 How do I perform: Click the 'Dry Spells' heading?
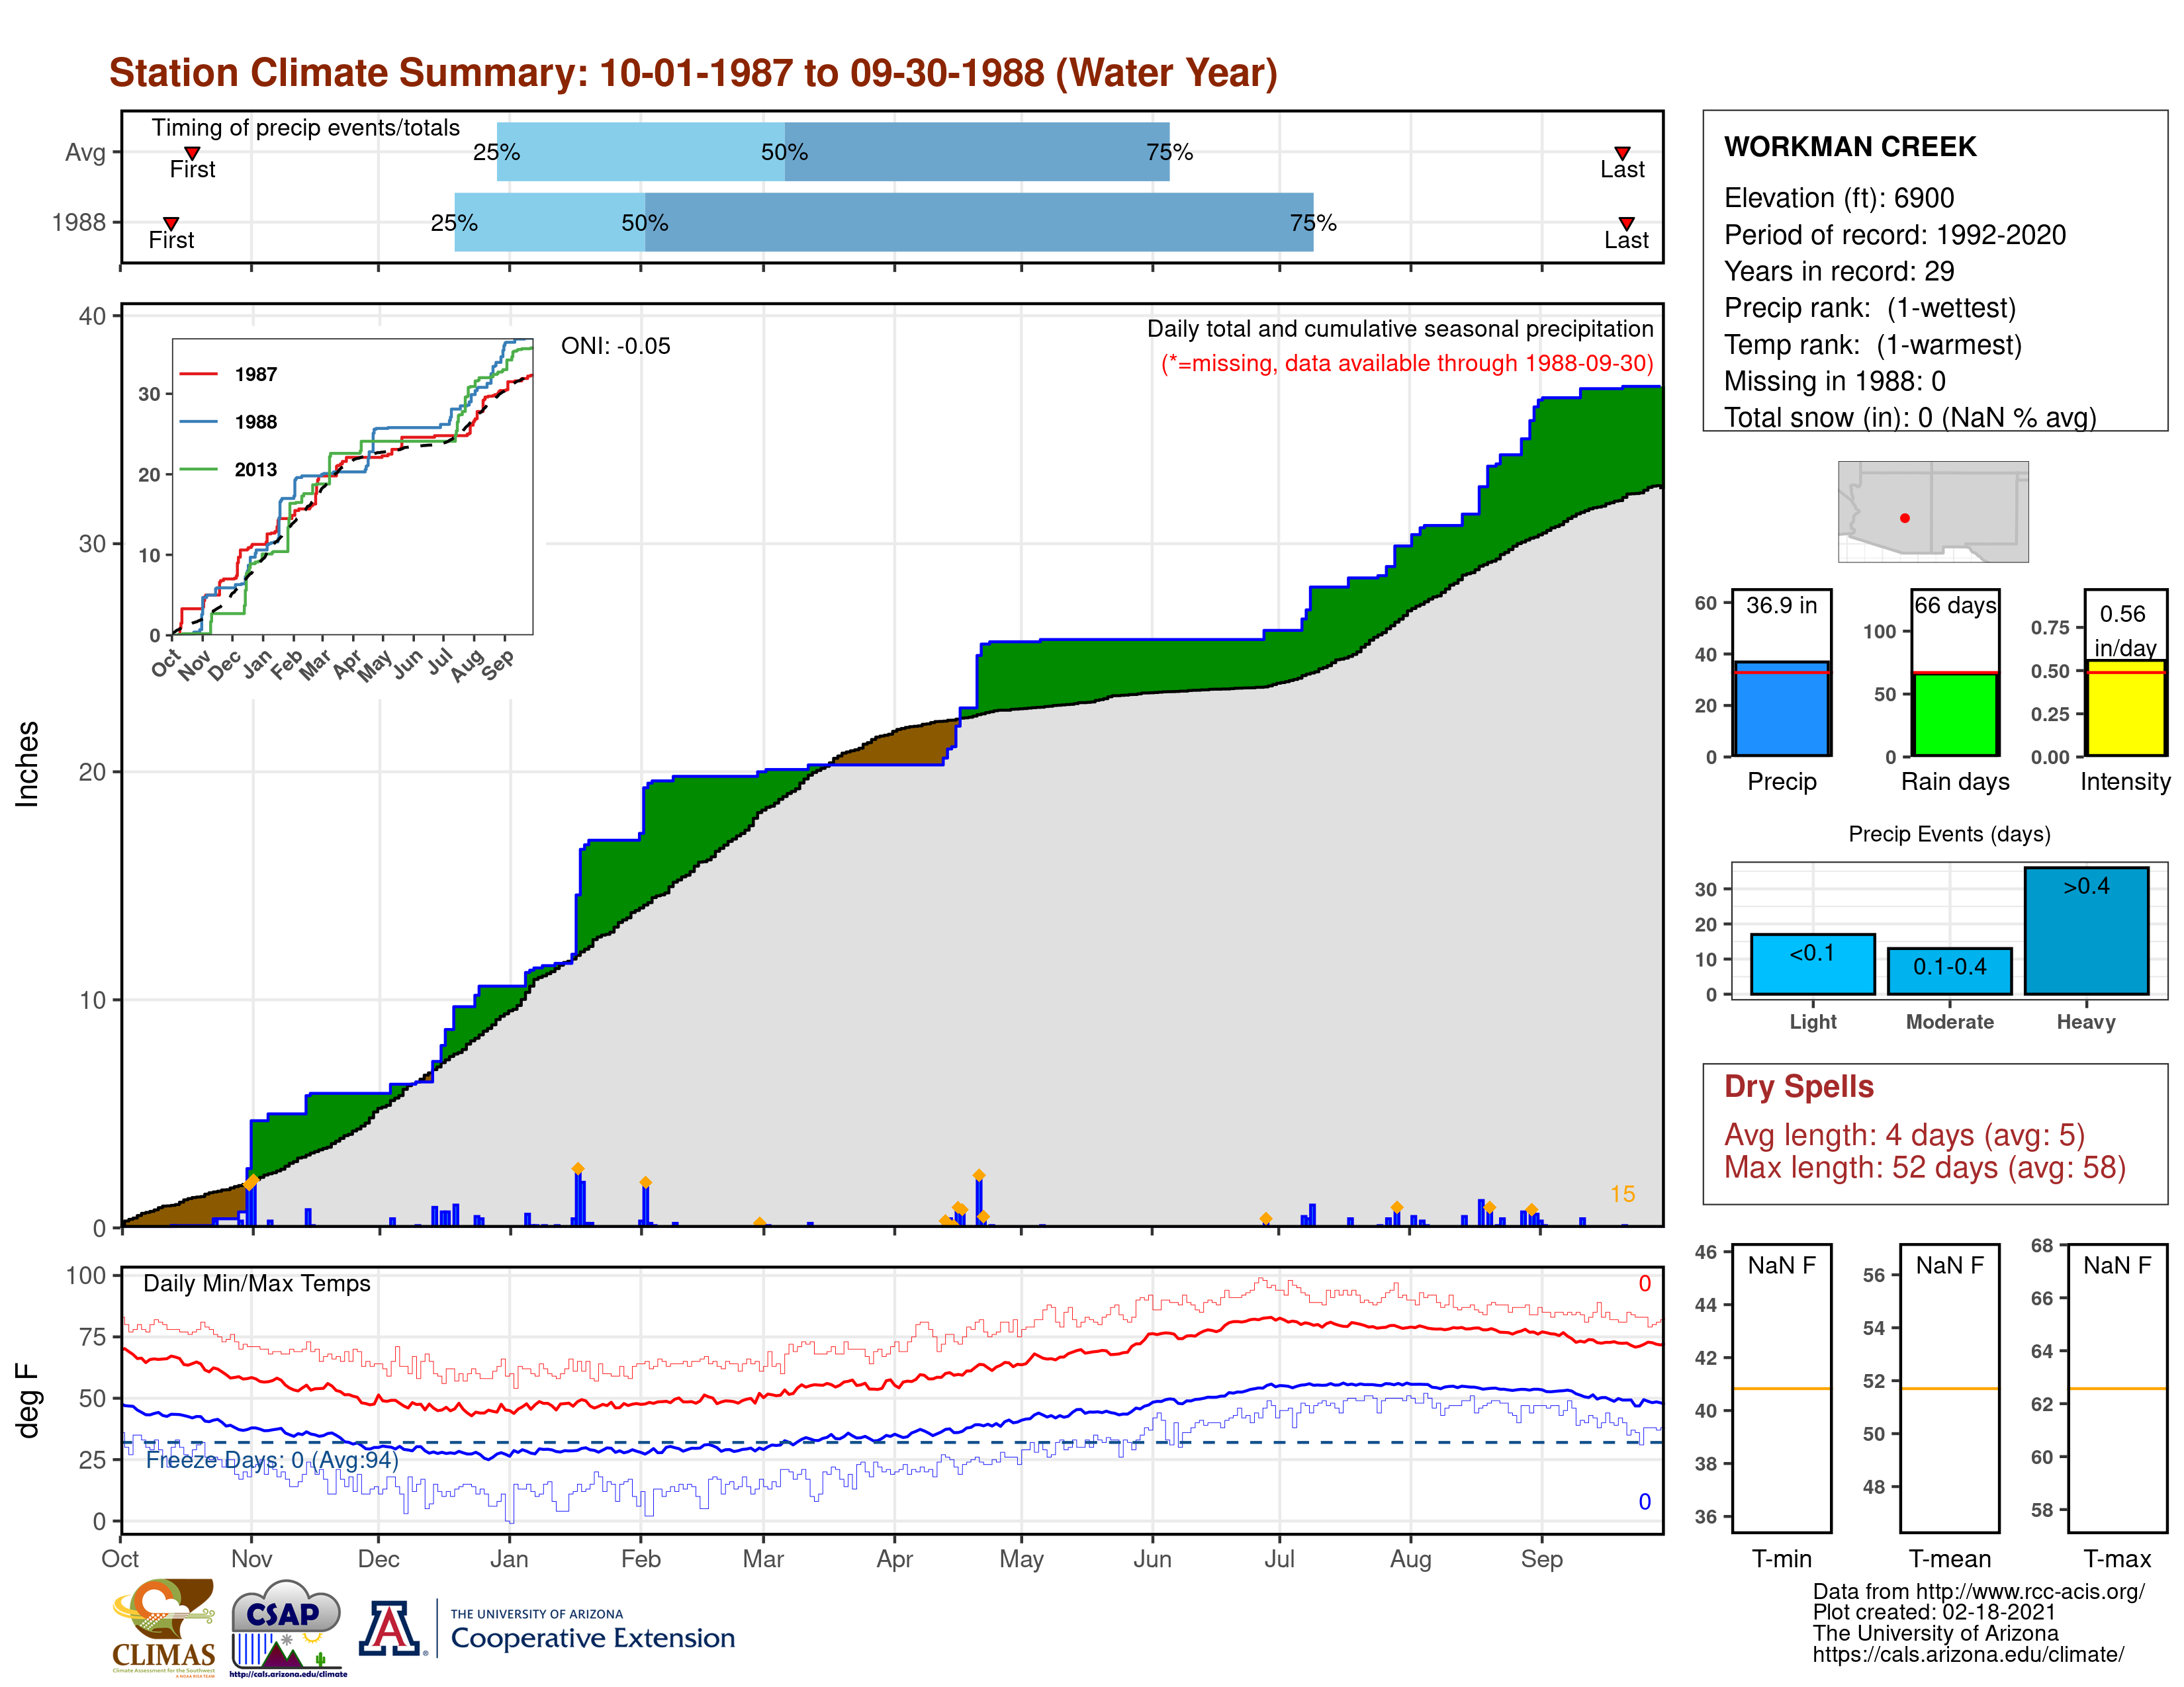(1799, 1086)
